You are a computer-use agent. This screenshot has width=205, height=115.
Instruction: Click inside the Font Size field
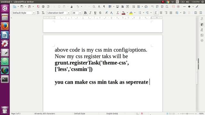click(75, 13)
